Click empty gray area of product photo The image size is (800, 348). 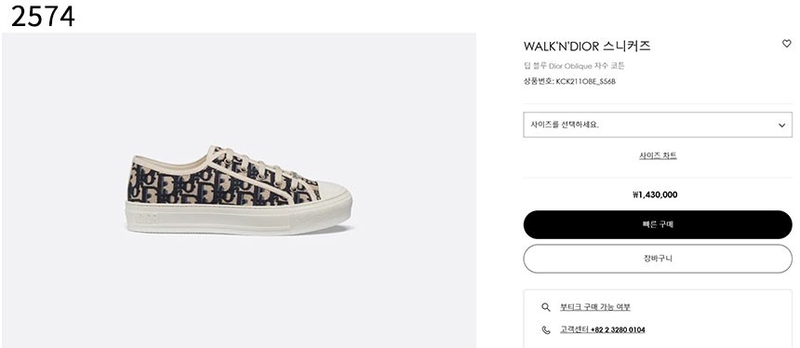[239, 82]
